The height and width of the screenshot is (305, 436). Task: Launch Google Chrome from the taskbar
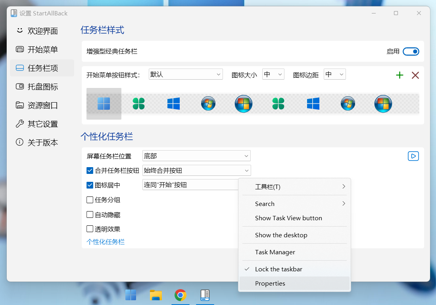(x=181, y=295)
